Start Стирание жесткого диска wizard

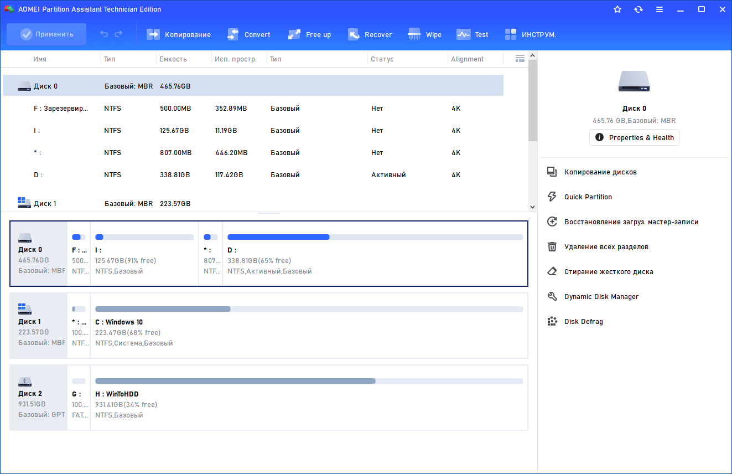609,271
